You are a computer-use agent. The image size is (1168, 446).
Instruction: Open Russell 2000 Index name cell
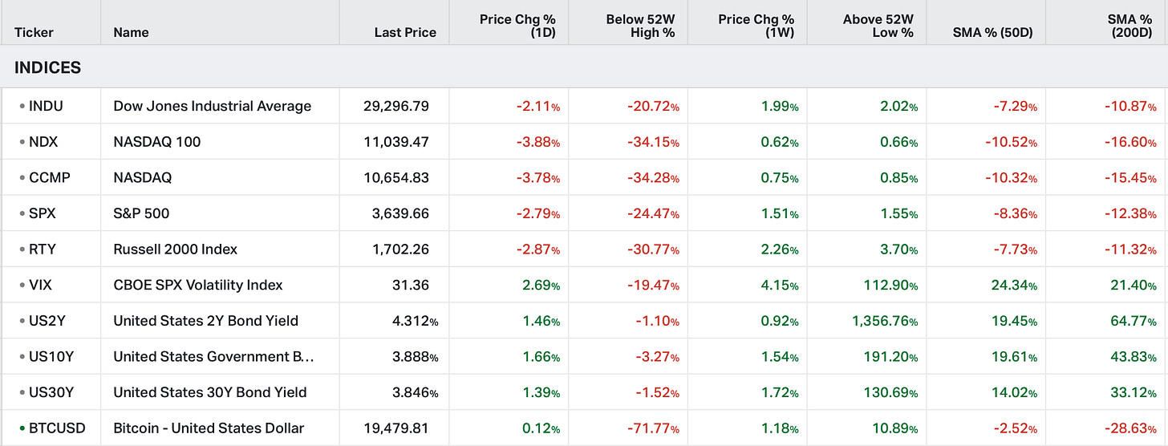176,249
